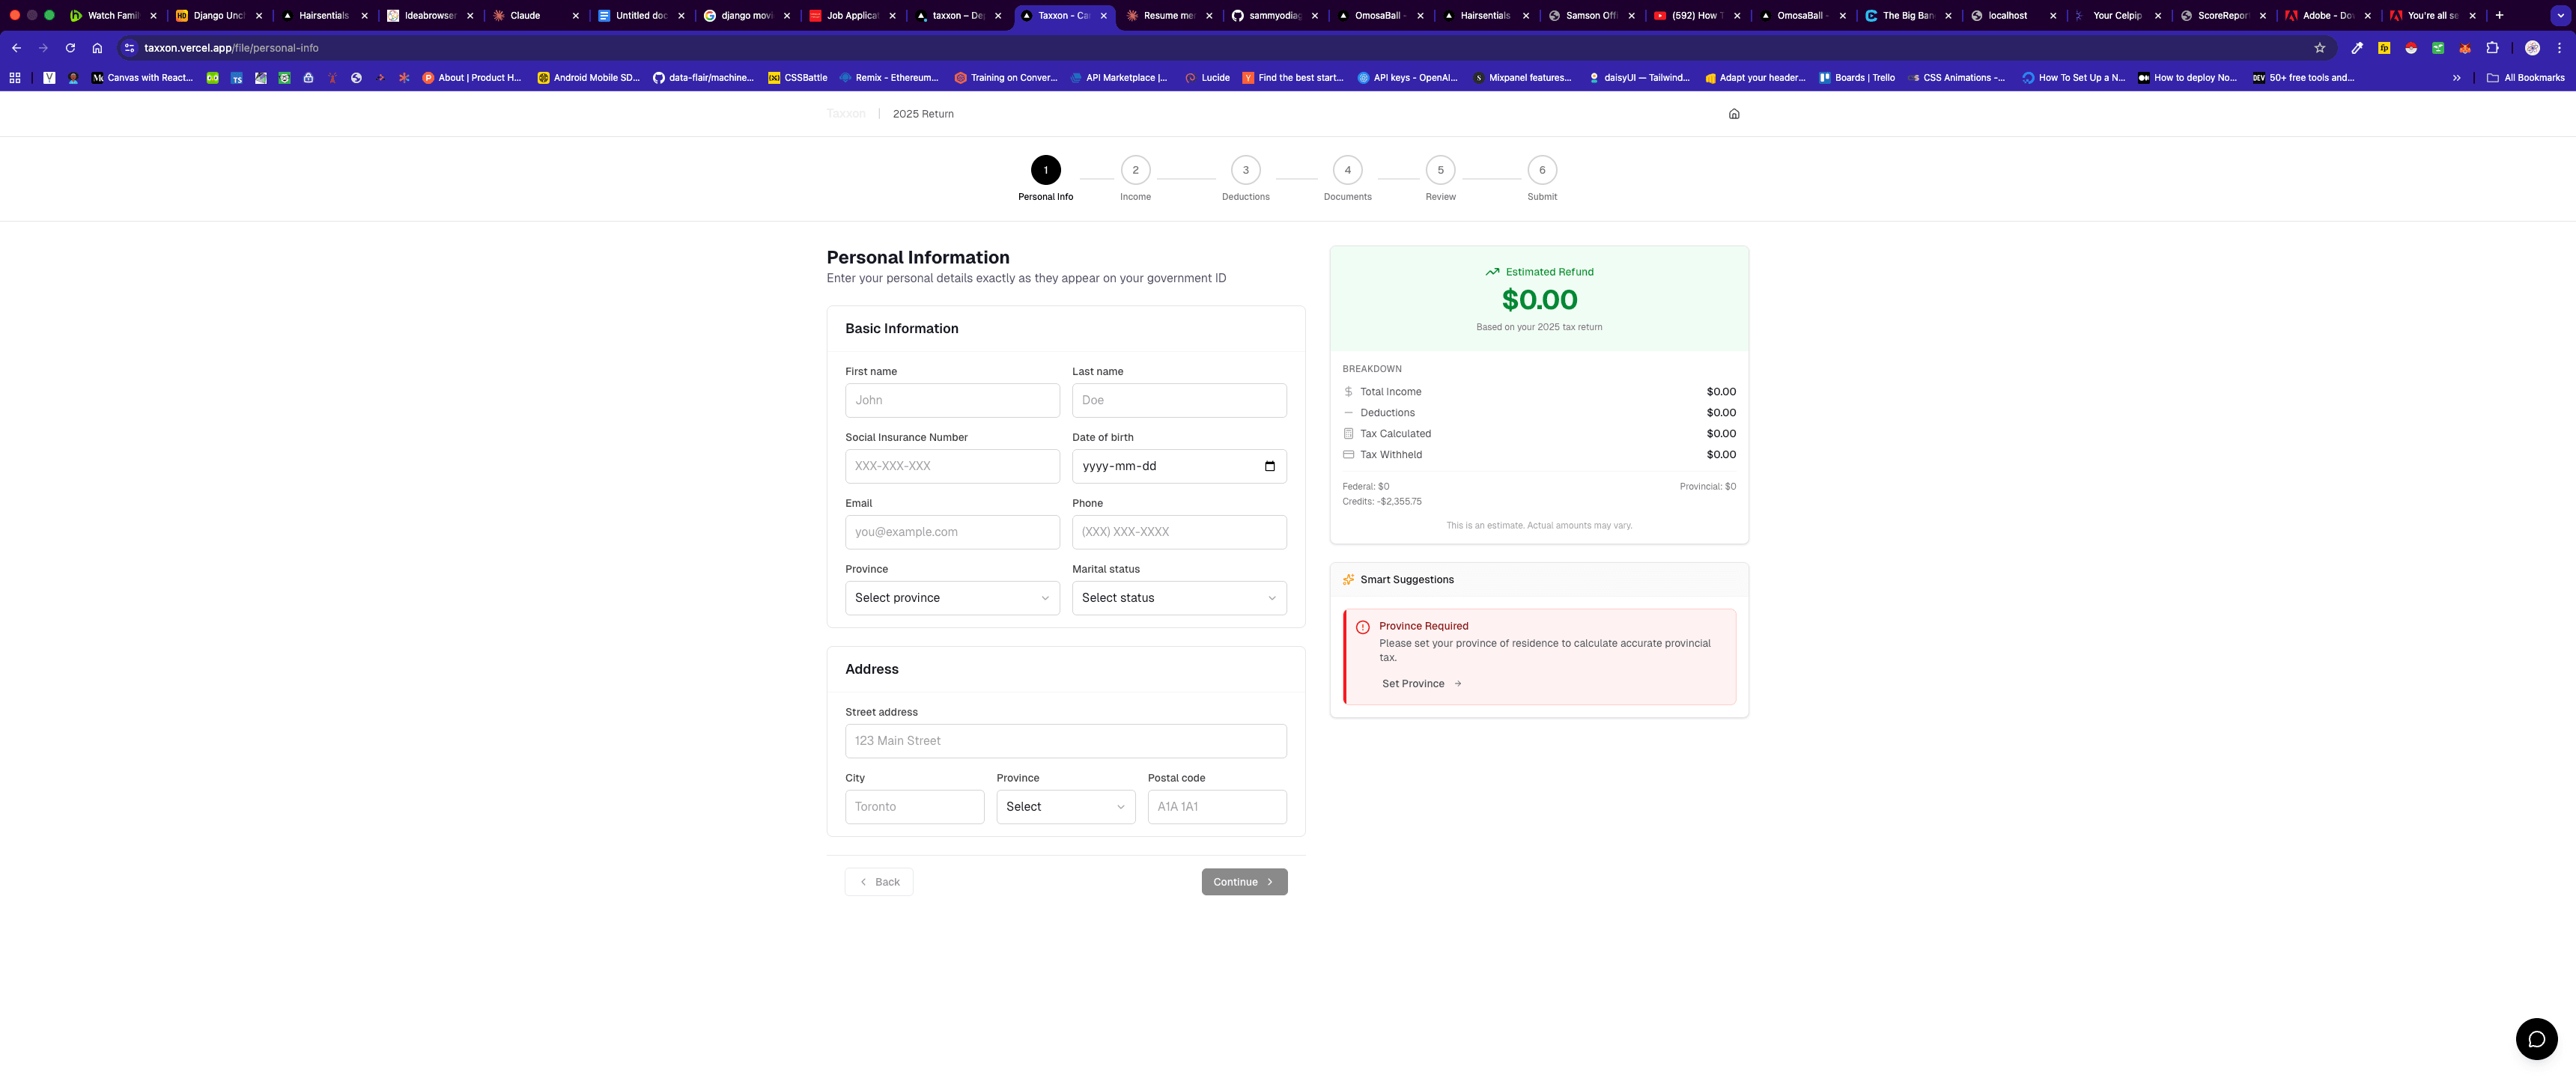Switch to the localhost browser tab
Screen dimensions: 2576x1078
coord(2007,16)
